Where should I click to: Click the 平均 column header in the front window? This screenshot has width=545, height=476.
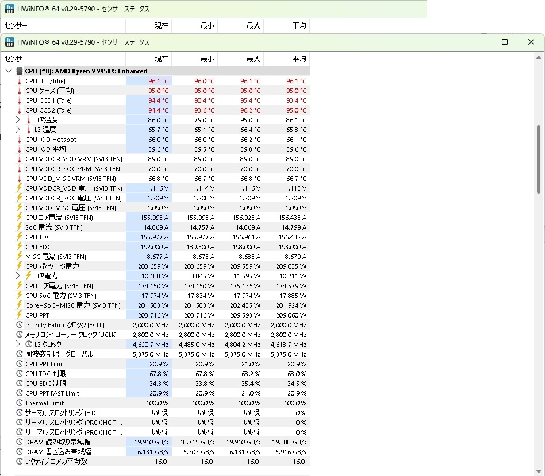[287, 59]
